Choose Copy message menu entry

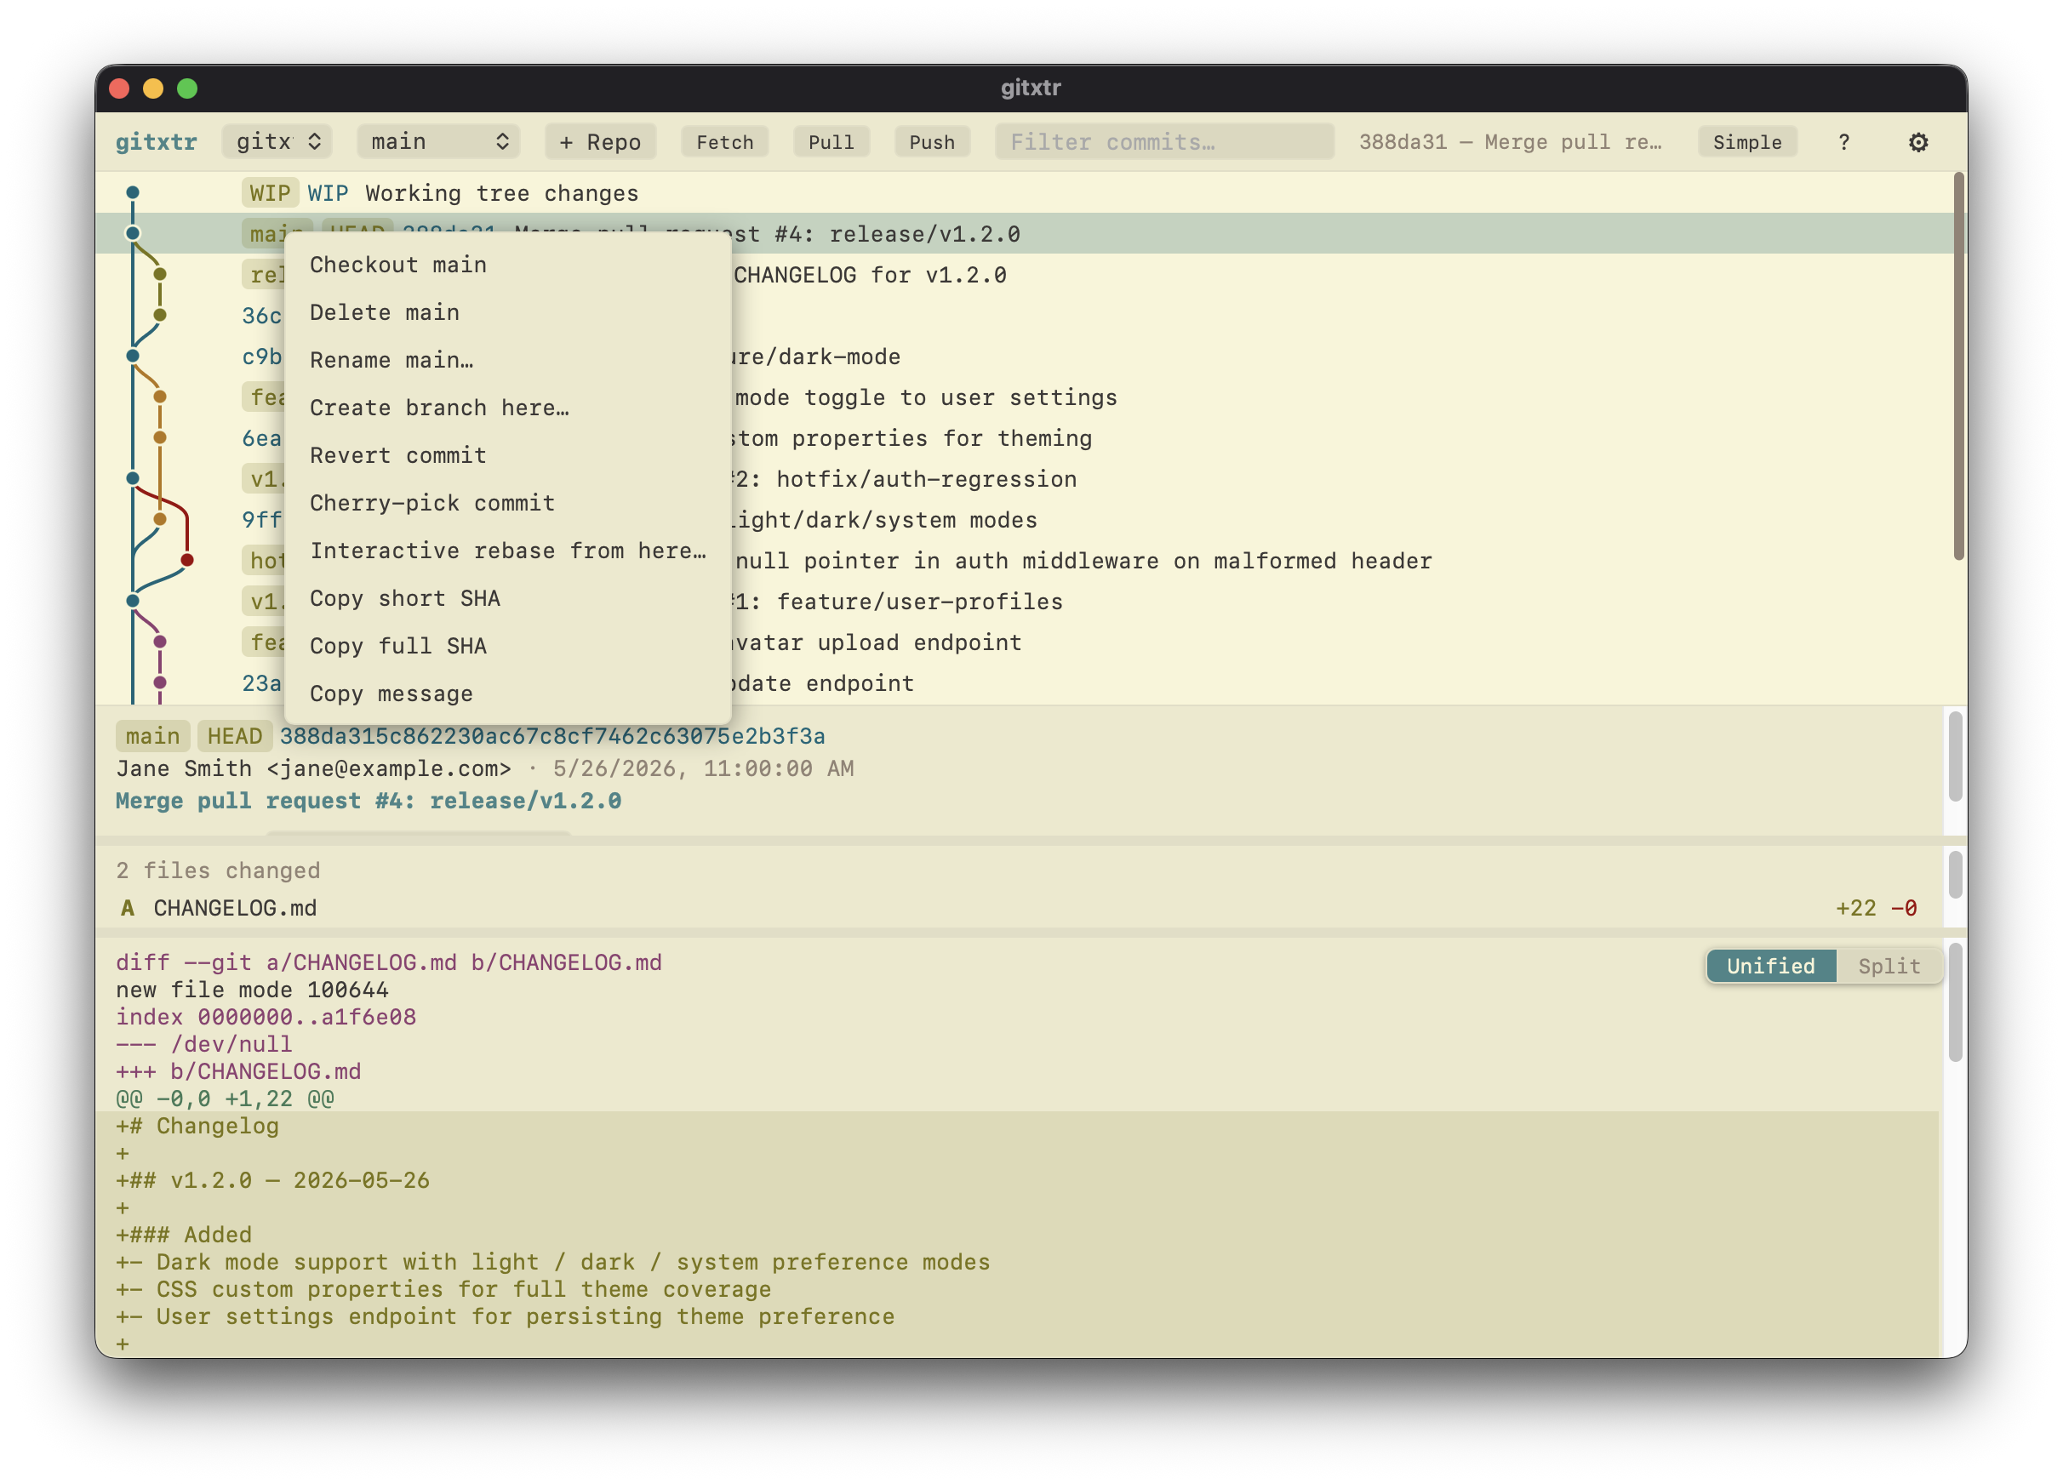point(507,693)
